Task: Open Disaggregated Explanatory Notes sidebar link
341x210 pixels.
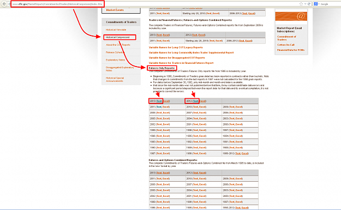Action: pyautogui.click(x=120, y=69)
